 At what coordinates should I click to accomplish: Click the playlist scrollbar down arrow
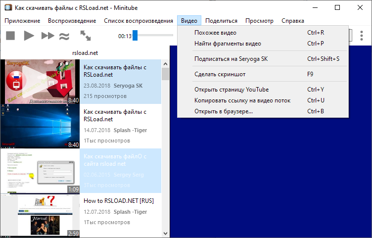(x=166, y=234)
